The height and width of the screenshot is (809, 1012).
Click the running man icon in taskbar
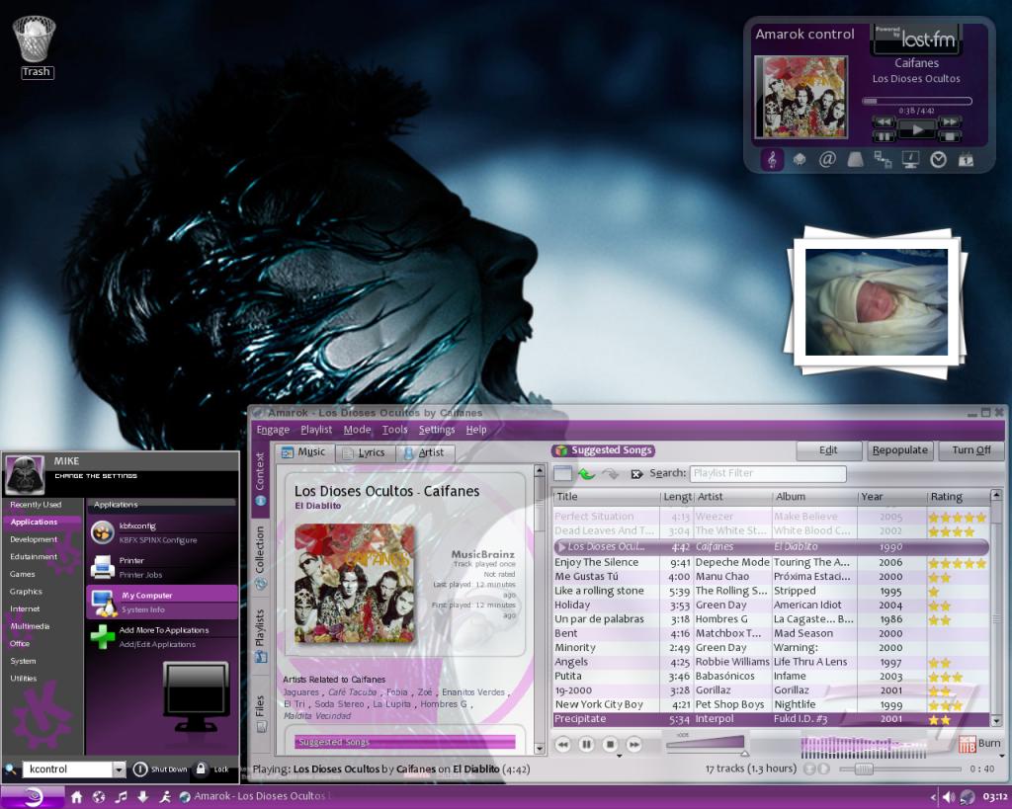(165, 797)
